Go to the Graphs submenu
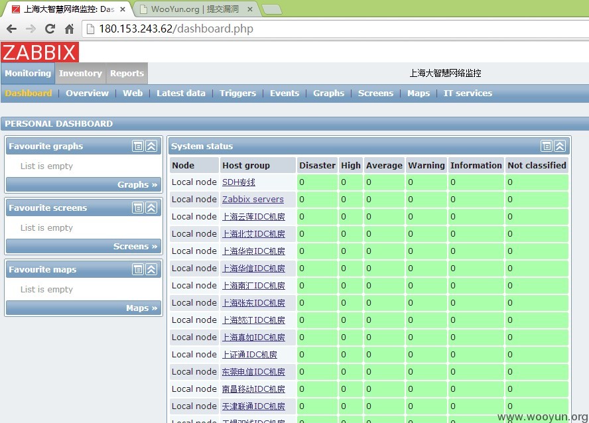Image resolution: width=589 pixels, height=423 pixels. [x=329, y=93]
